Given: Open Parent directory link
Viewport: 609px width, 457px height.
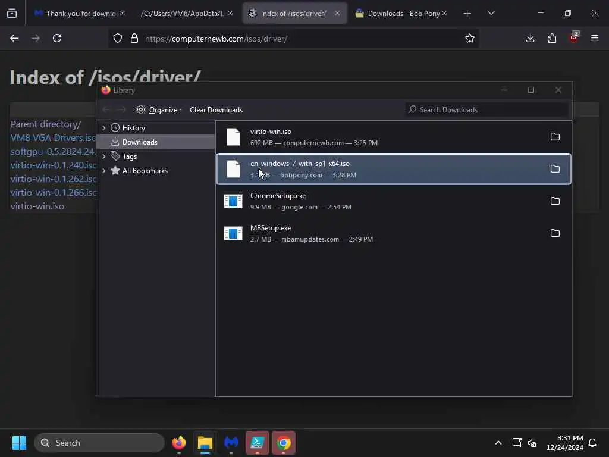Looking at the screenshot, I should [x=46, y=124].
